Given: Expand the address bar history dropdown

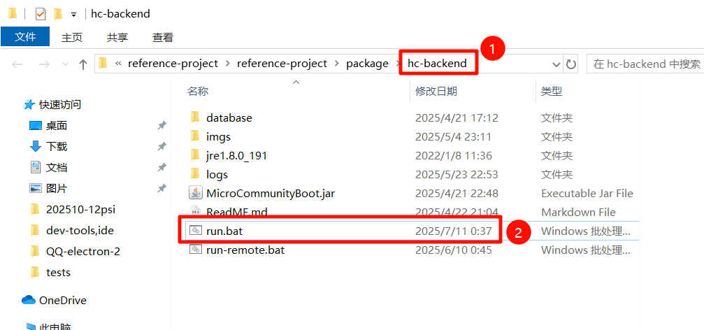Looking at the screenshot, I should (556, 64).
